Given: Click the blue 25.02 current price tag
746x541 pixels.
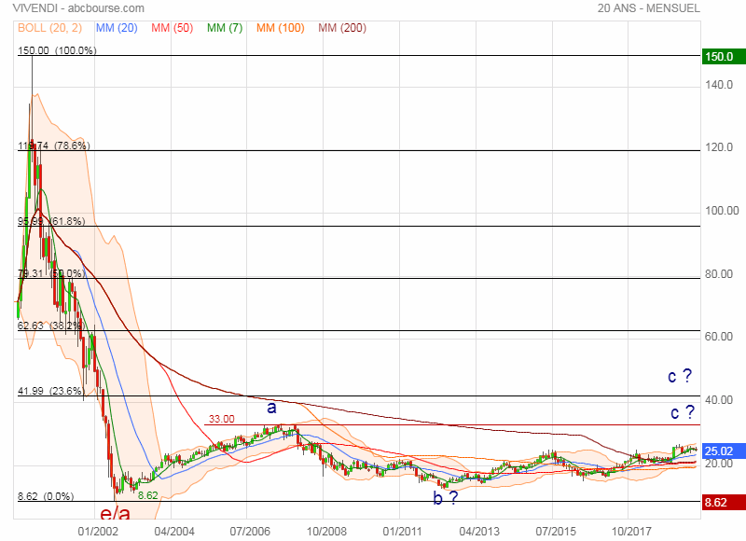Looking at the screenshot, I should pyautogui.click(x=724, y=451).
